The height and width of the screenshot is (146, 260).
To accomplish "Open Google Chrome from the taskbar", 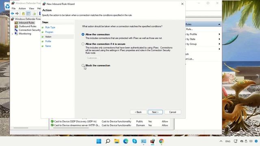I will [x=161, y=141].
